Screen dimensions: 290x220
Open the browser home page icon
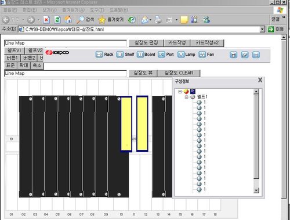tap(68, 20)
